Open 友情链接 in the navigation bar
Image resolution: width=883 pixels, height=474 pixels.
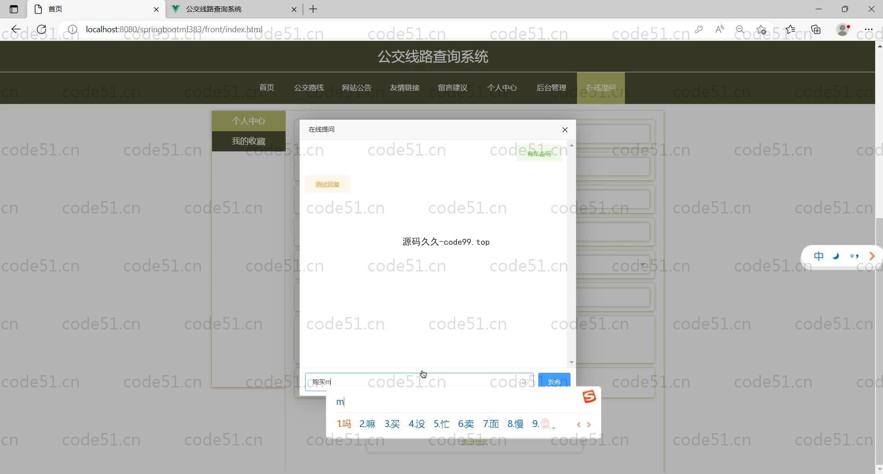pos(405,88)
